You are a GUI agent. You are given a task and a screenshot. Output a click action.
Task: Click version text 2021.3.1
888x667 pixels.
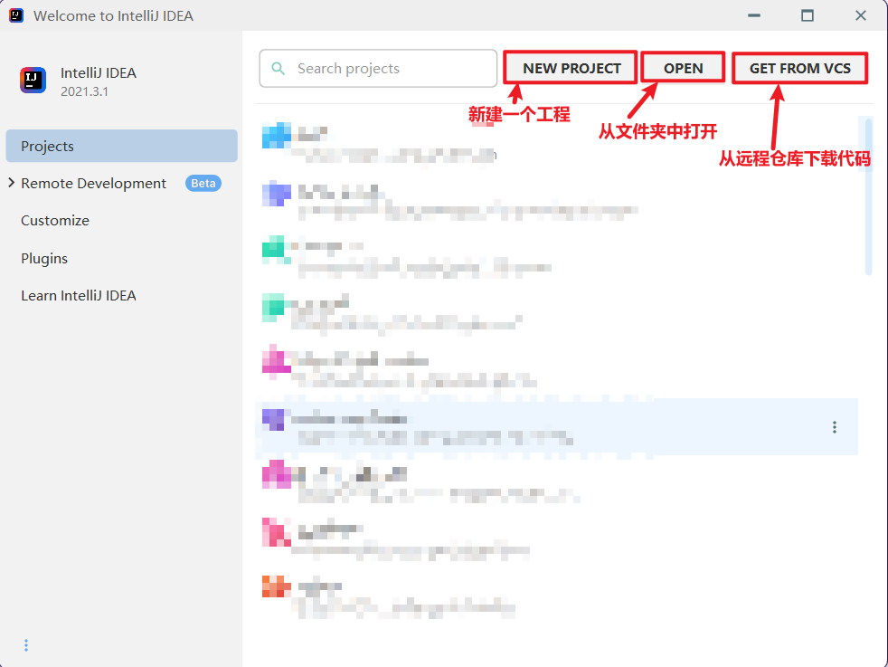84,91
